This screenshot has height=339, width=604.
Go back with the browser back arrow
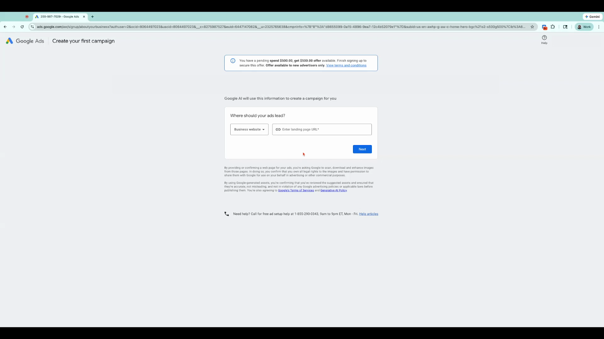point(5,27)
